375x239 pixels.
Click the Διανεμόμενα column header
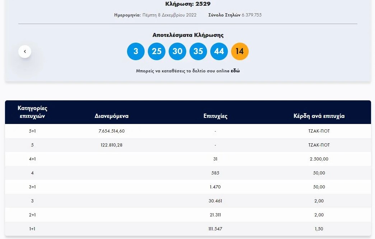pyautogui.click(x=112, y=116)
